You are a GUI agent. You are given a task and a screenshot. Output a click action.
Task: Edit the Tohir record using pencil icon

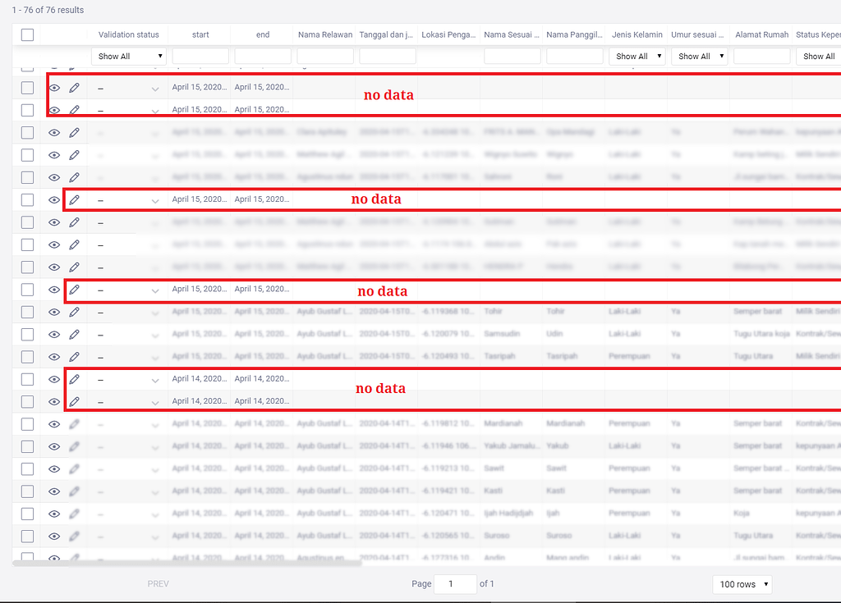coord(75,312)
